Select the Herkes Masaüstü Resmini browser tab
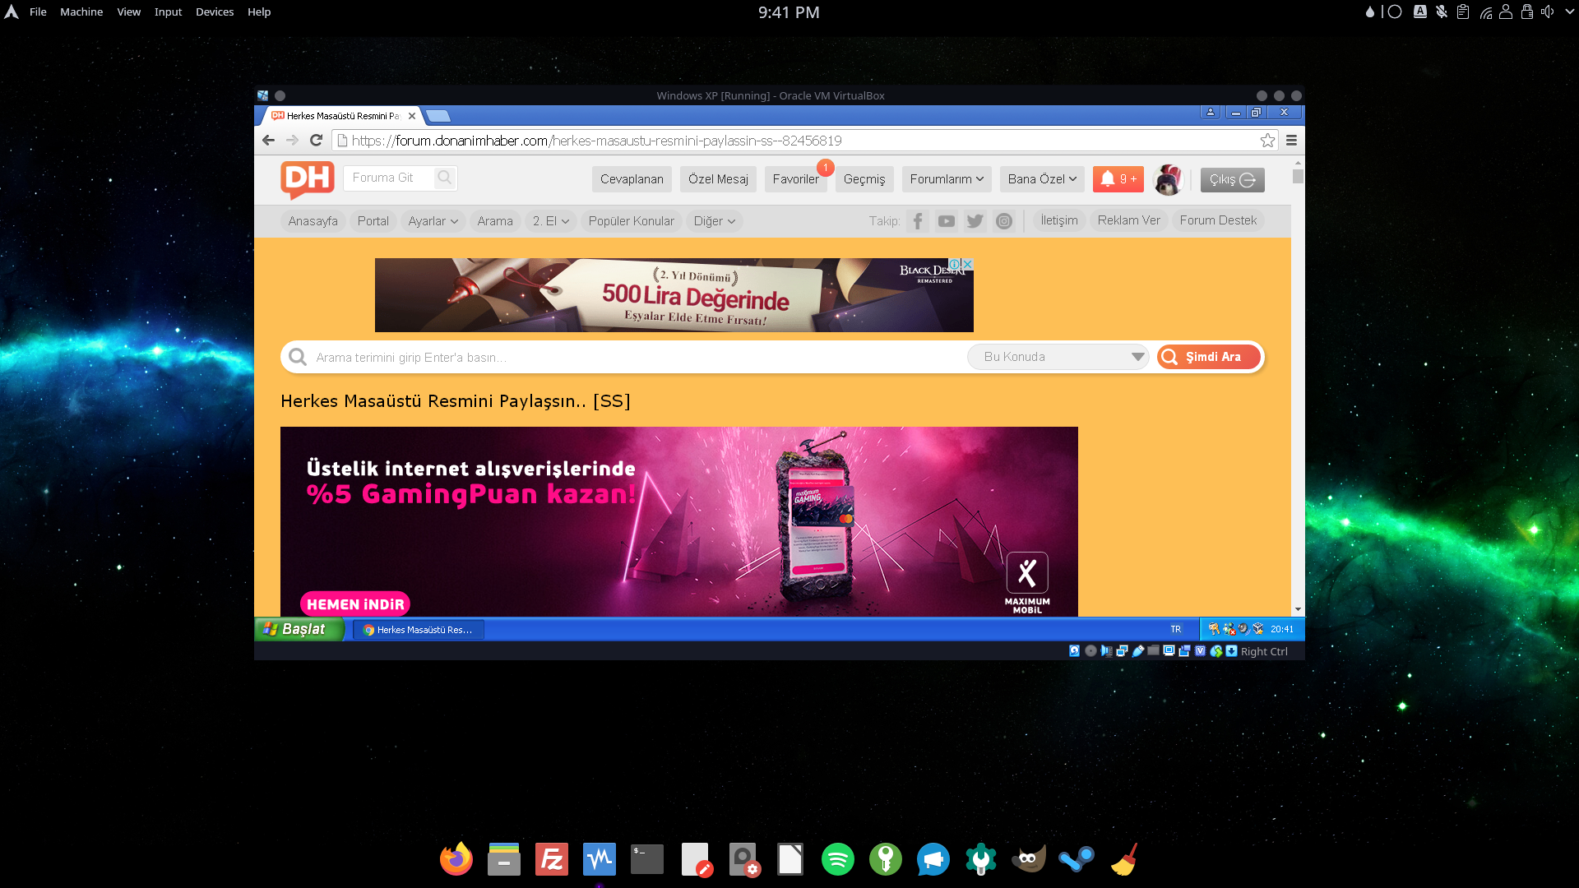The height and width of the screenshot is (888, 1579). pyautogui.click(x=341, y=116)
